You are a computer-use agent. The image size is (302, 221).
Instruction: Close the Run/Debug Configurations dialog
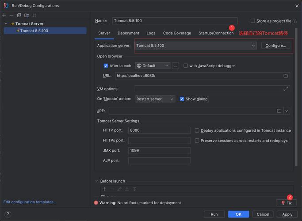297,6
